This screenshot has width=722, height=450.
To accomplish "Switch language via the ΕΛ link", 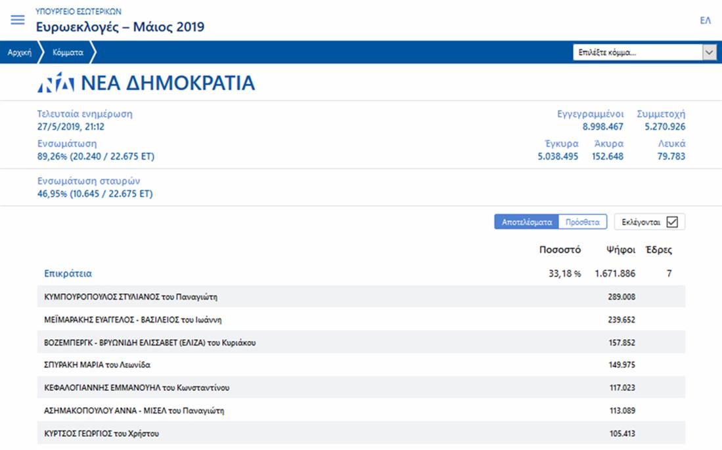I will pyautogui.click(x=705, y=20).
